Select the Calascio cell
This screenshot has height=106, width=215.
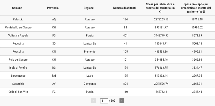(x=18, y=19)
